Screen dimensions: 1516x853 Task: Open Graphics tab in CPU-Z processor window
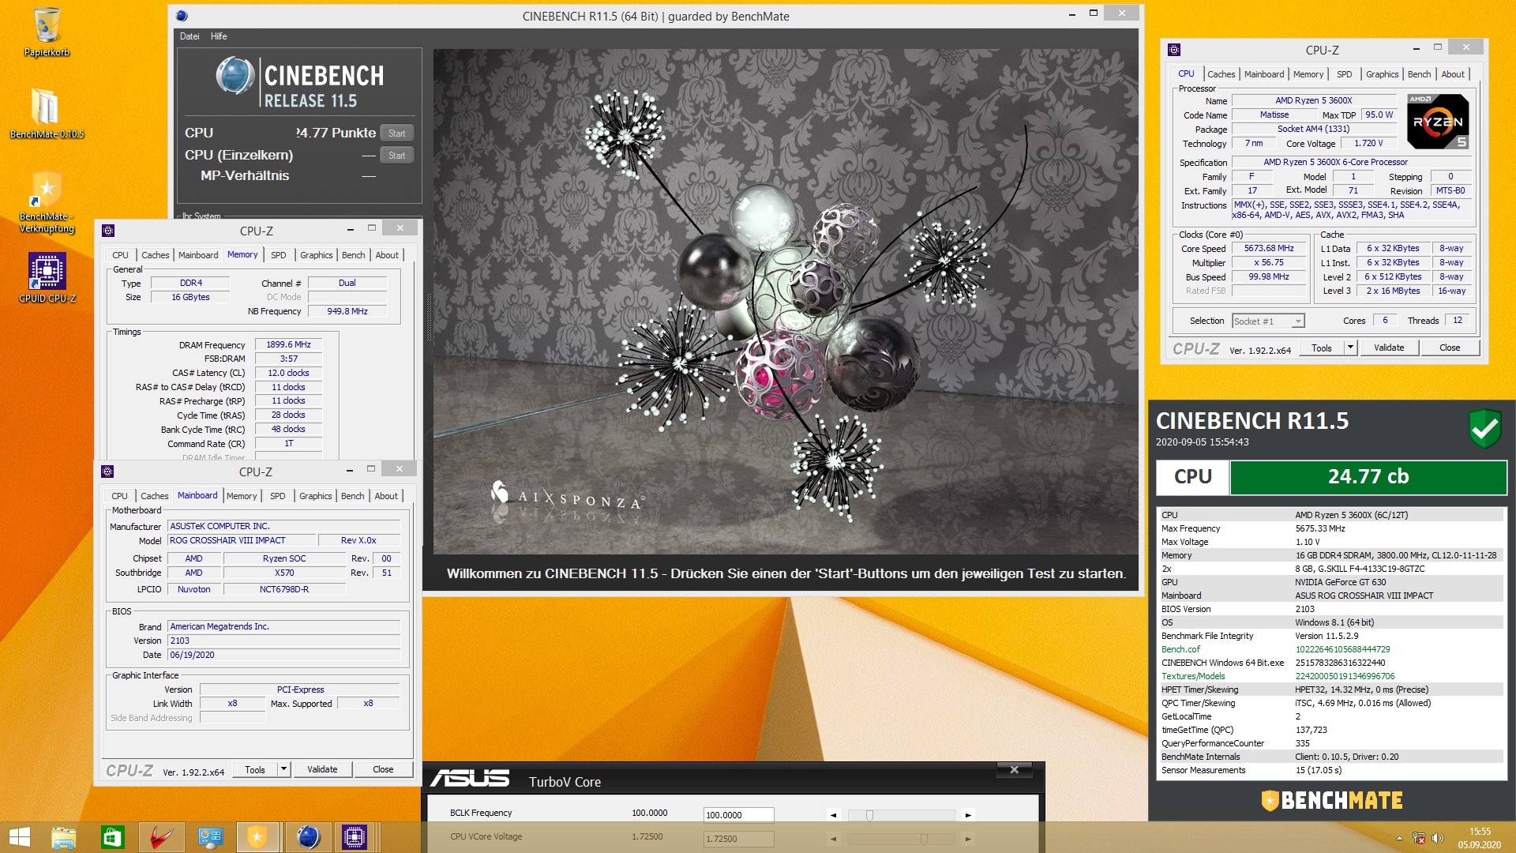coord(1382,74)
